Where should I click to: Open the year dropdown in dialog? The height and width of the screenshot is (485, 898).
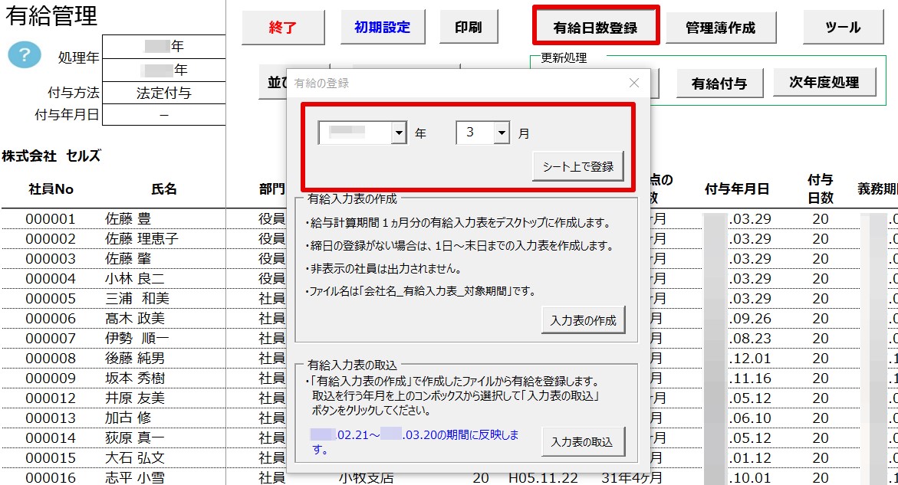click(x=398, y=133)
